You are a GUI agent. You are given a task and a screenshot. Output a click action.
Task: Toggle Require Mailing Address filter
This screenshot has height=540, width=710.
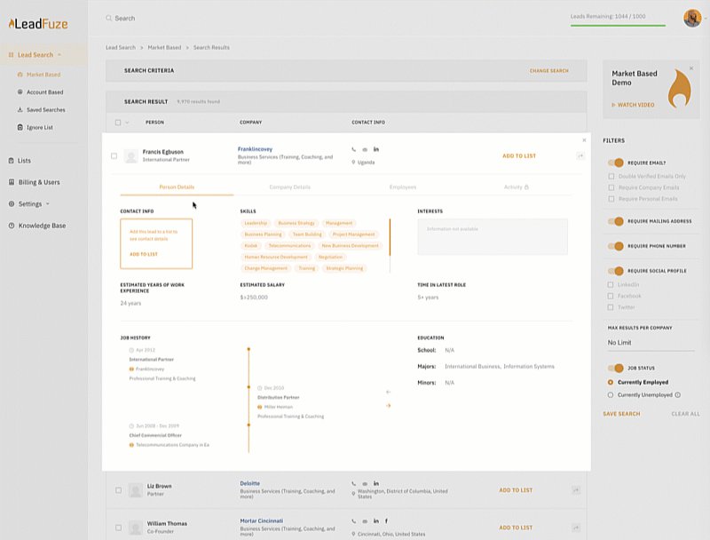tap(616, 221)
